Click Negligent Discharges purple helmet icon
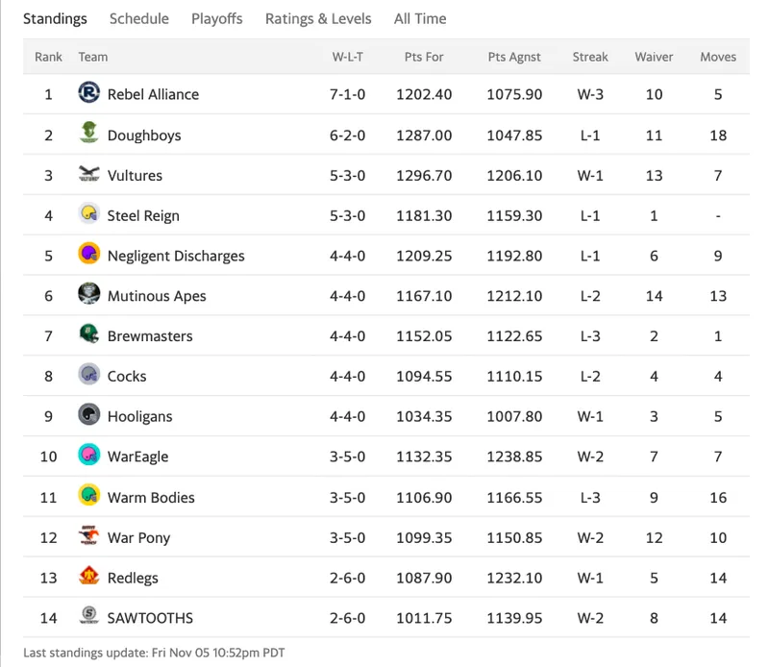The height and width of the screenshot is (667, 769). tap(88, 254)
